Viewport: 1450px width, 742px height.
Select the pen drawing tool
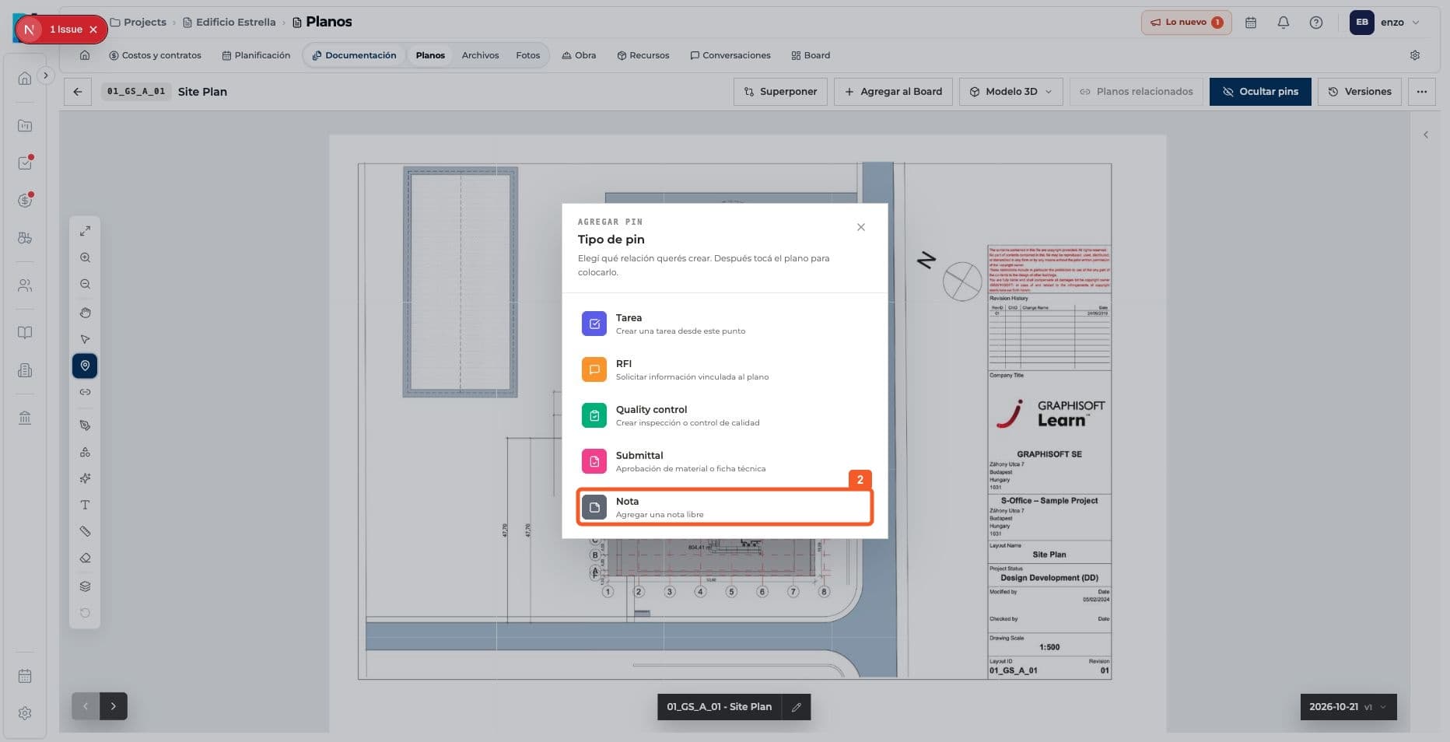pyautogui.click(x=85, y=425)
